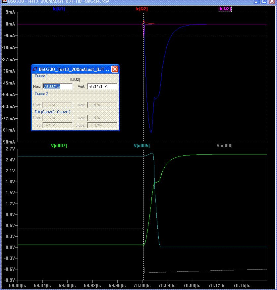Click the Diff Freq N/A field
This screenshot has width=277, height=290.
pyautogui.click(x=58, y=125)
